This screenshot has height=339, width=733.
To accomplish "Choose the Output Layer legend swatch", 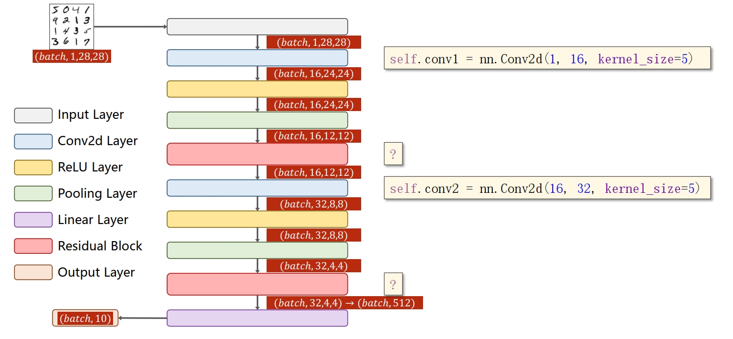I will pyautogui.click(x=33, y=272).
